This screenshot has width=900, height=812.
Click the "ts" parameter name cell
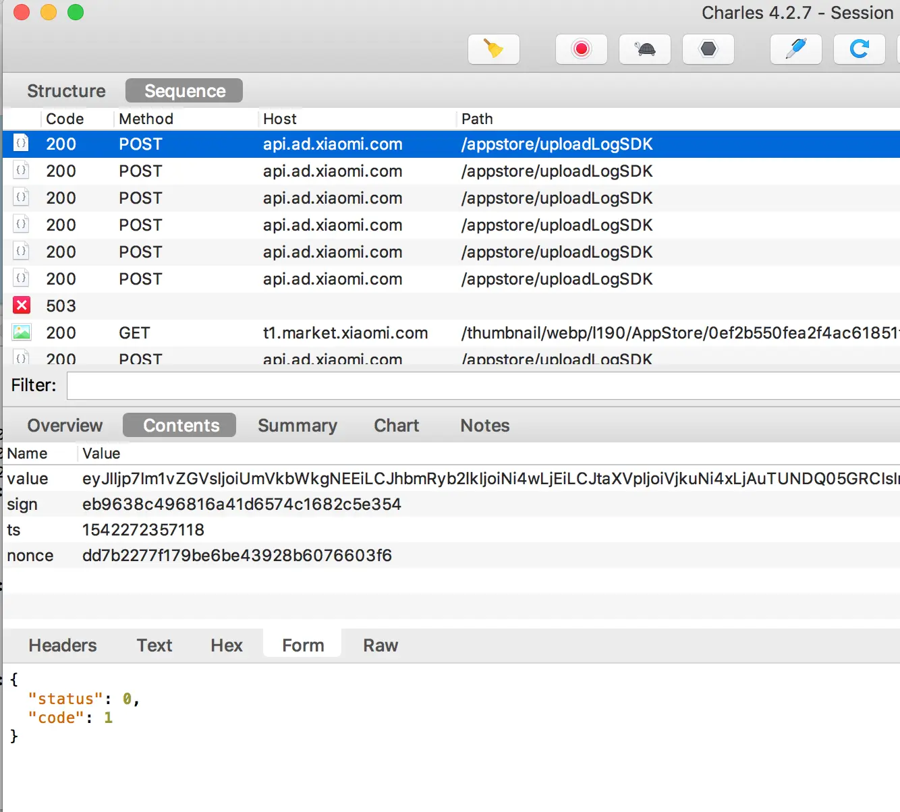(x=13, y=530)
